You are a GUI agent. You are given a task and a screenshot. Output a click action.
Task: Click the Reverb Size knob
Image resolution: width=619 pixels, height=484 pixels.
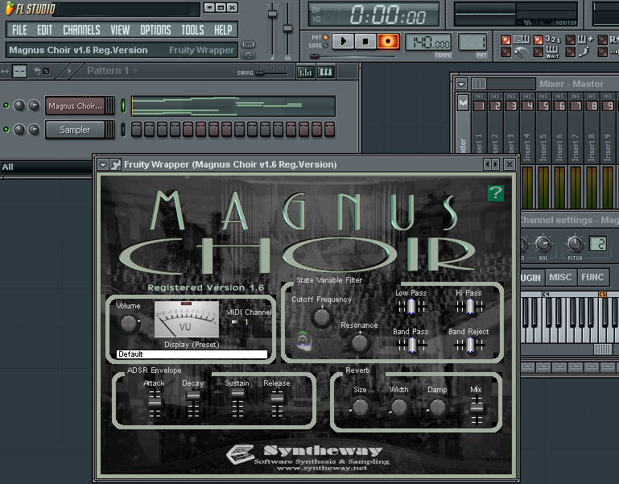(x=361, y=407)
